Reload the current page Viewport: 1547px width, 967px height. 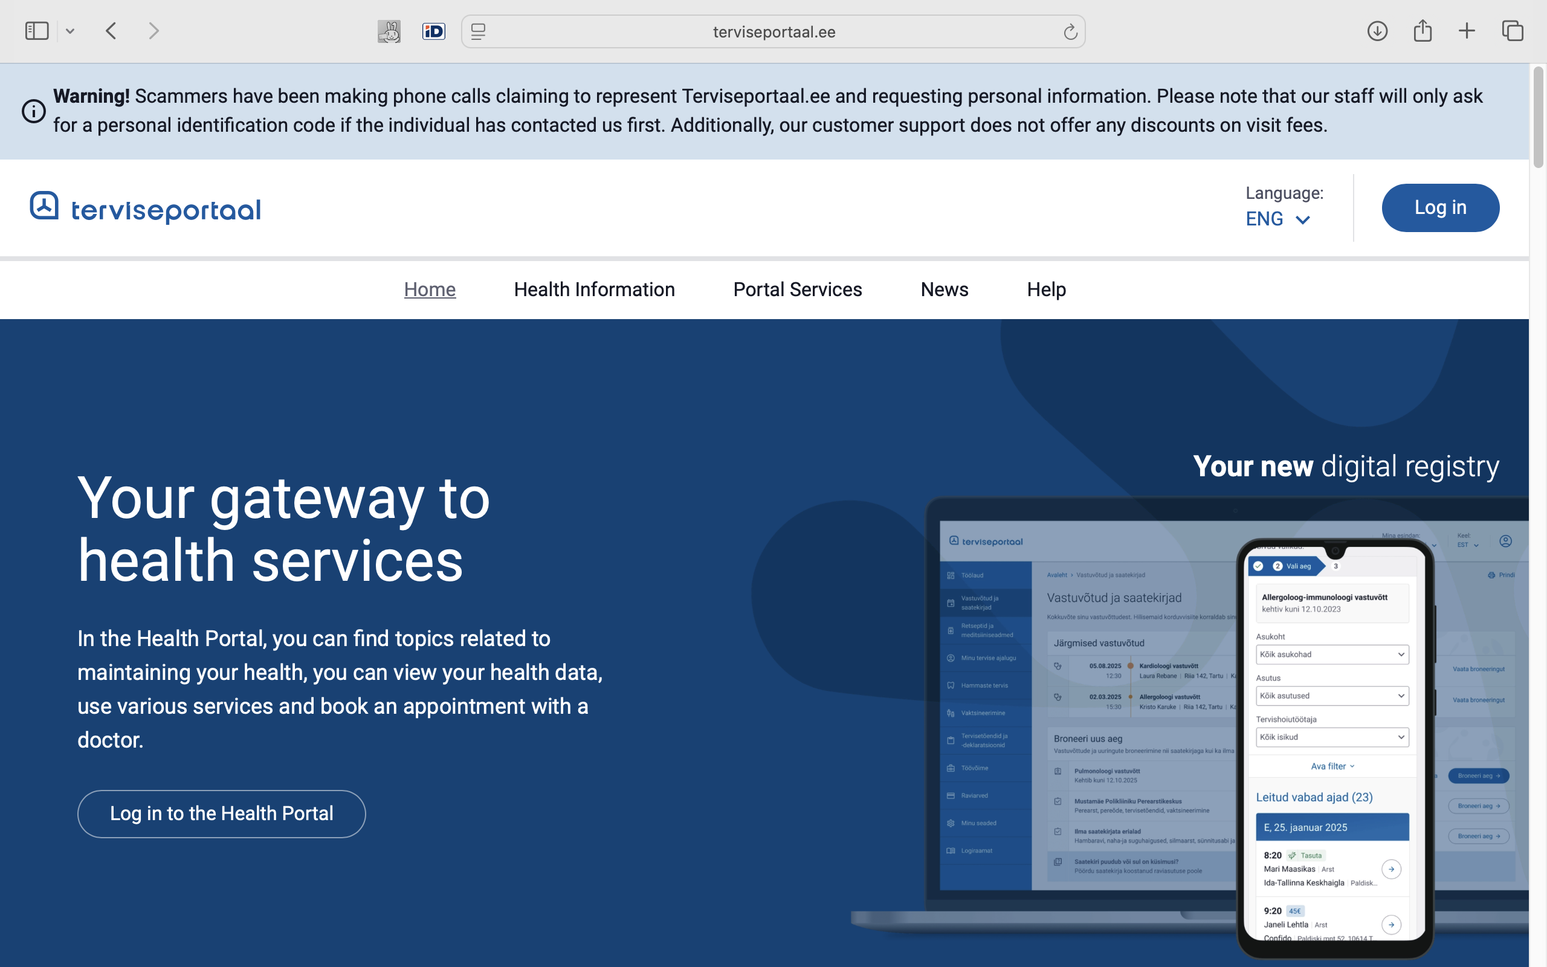click(x=1070, y=31)
